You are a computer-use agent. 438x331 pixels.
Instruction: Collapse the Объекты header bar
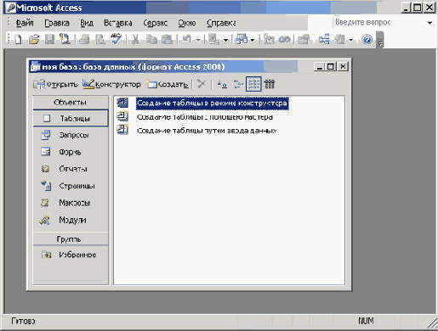point(71,103)
